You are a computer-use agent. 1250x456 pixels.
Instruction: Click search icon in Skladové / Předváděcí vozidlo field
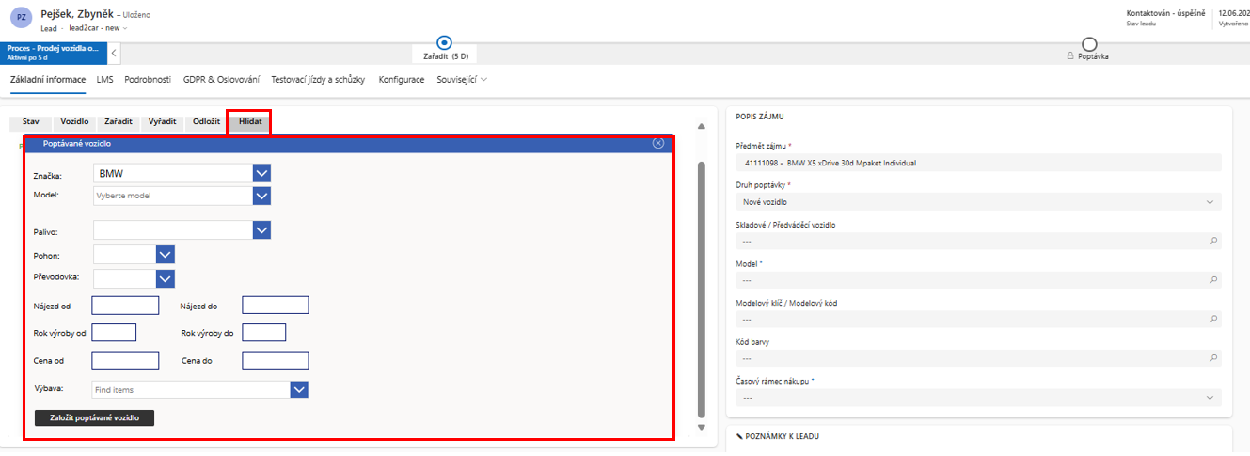pos(1213,241)
